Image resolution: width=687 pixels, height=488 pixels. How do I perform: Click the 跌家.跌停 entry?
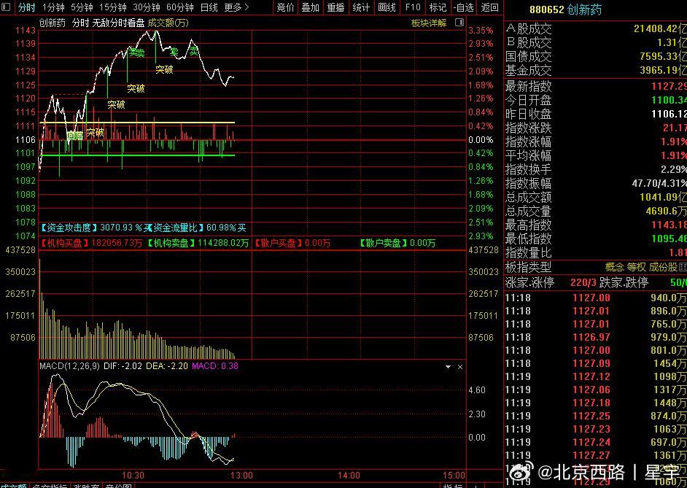point(643,282)
